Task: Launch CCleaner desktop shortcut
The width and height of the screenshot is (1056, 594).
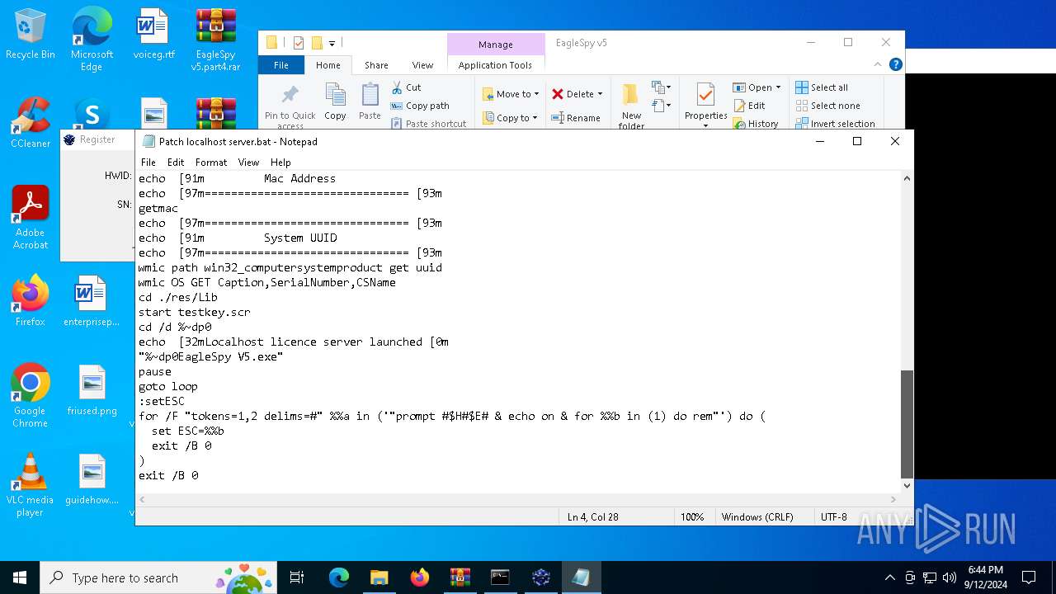Action: 31,124
